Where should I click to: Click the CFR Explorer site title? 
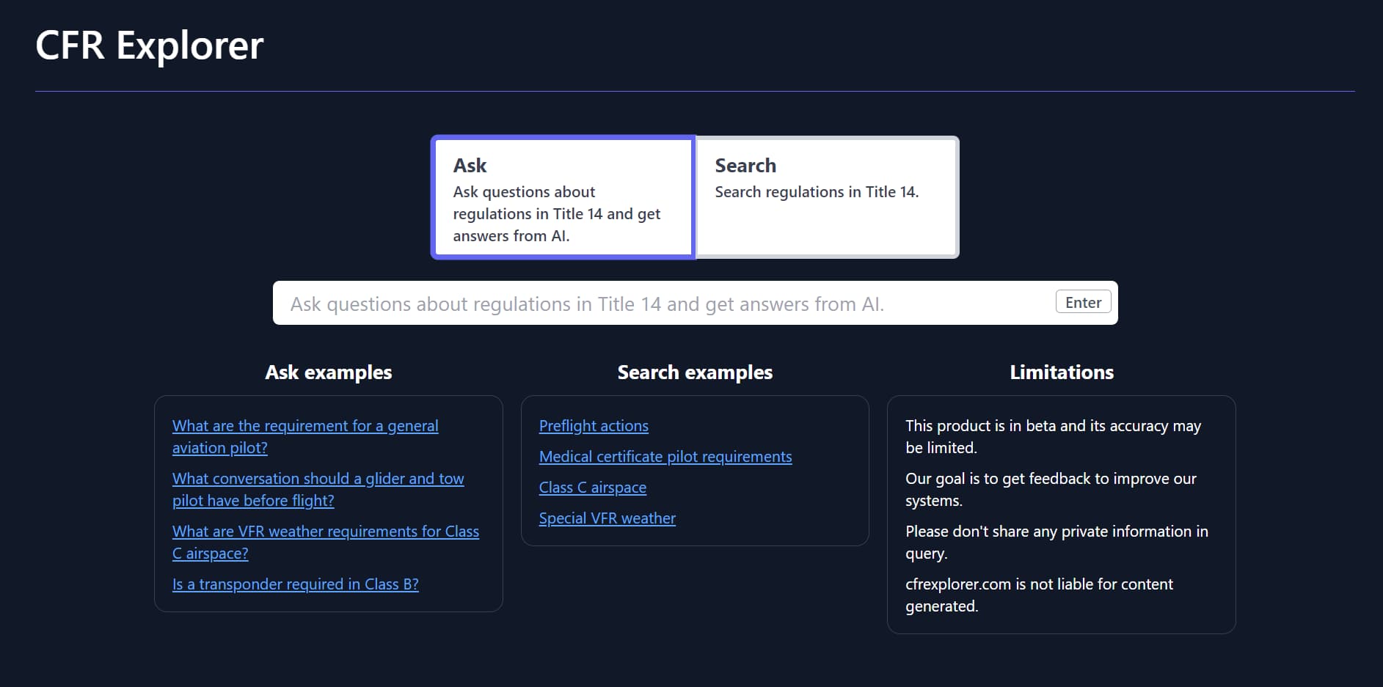[x=150, y=45]
